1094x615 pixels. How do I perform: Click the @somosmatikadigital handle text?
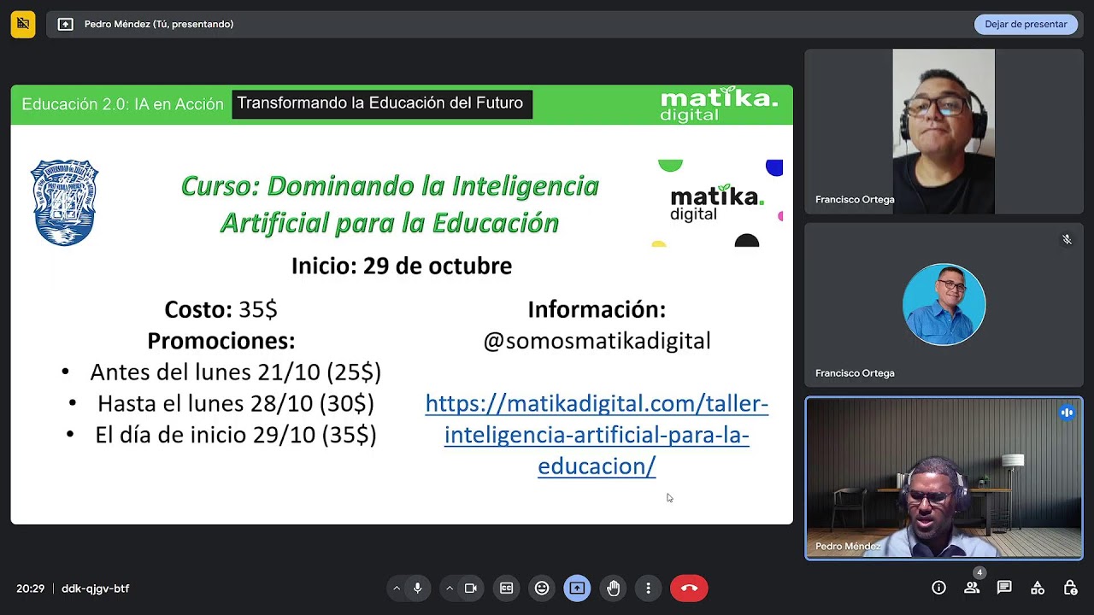pyautogui.click(x=597, y=341)
